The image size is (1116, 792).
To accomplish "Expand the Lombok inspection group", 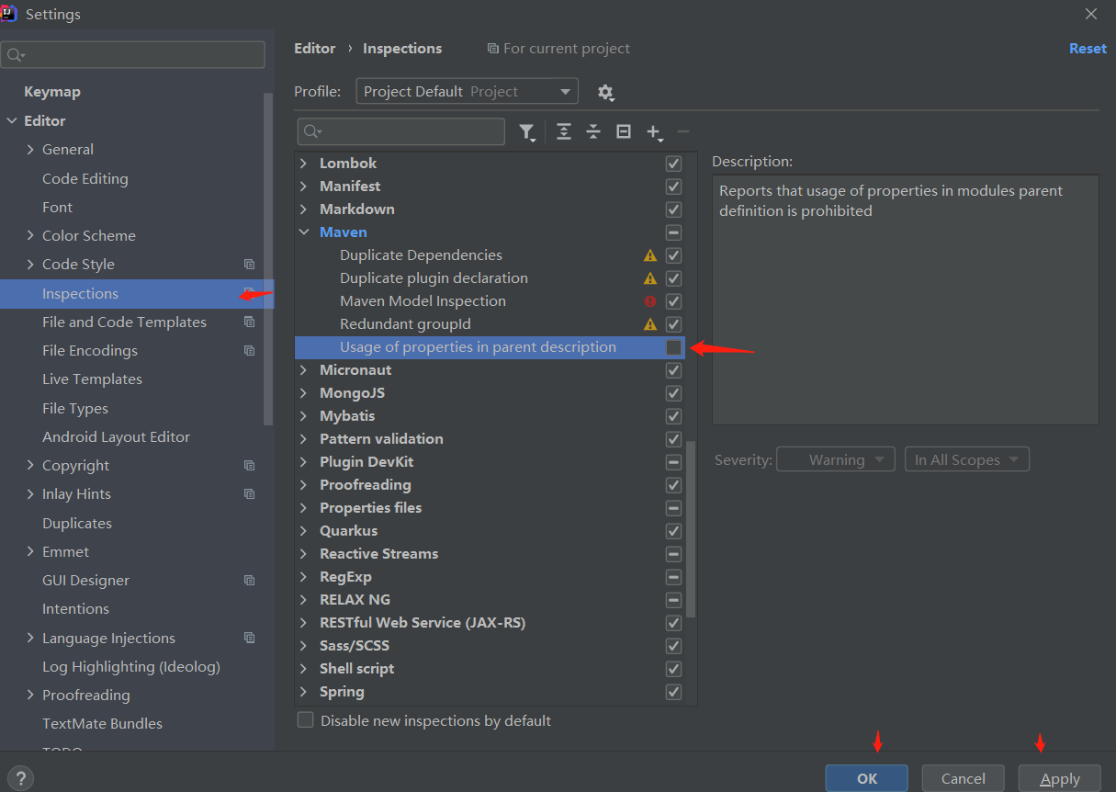I will point(304,164).
